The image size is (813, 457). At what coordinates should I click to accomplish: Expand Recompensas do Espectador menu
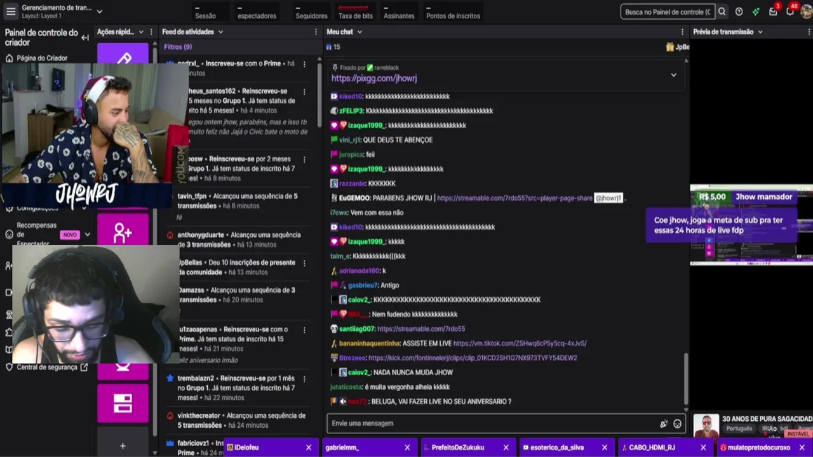(87, 234)
